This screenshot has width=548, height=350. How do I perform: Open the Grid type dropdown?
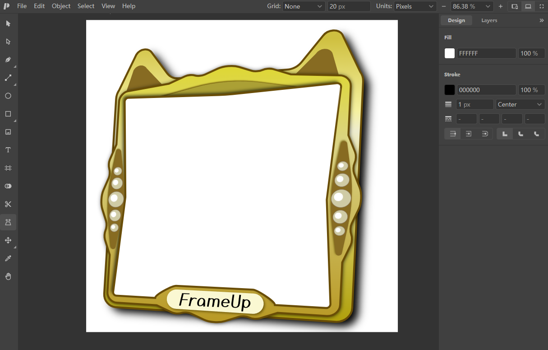pyautogui.click(x=304, y=6)
